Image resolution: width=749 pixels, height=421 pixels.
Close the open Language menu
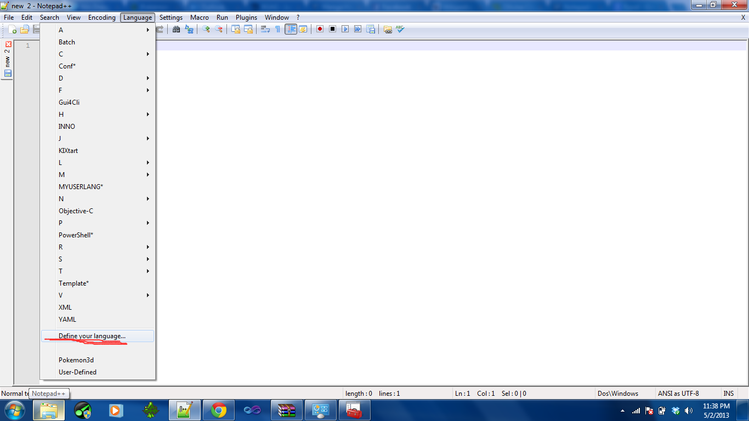(x=138, y=18)
